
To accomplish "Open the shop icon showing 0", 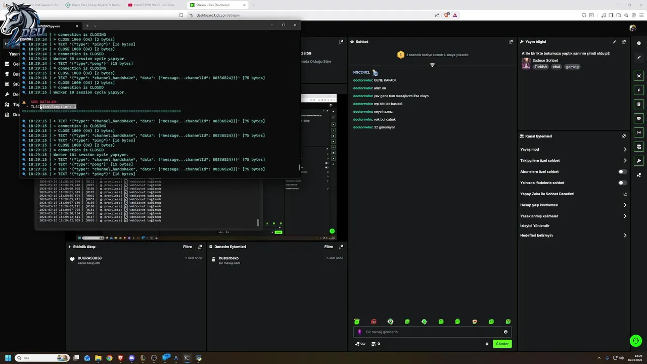I will pos(376,344).
